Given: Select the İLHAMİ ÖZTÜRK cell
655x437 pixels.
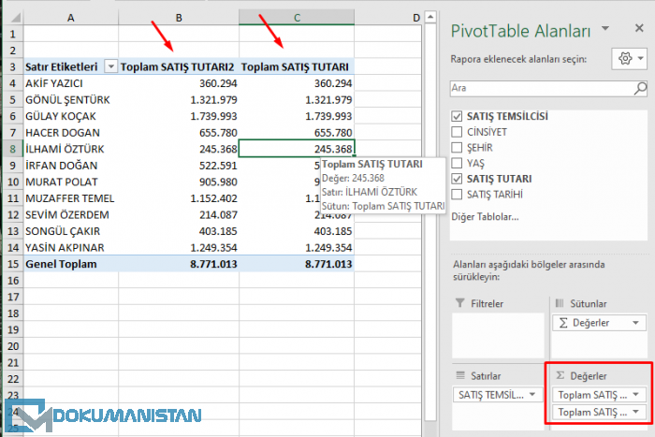Looking at the screenshot, I should (x=71, y=149).
